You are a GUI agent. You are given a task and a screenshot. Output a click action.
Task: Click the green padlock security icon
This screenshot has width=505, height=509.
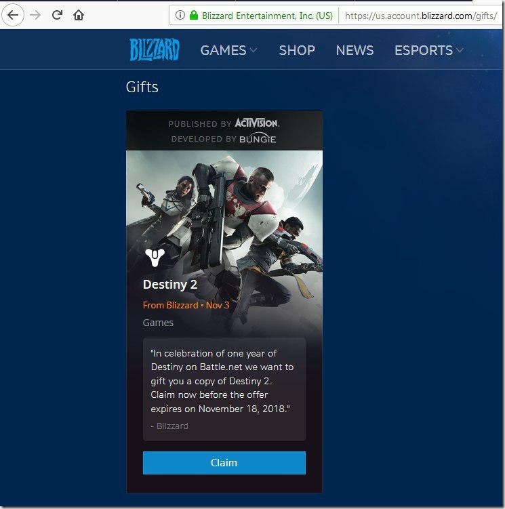(193, 15)
